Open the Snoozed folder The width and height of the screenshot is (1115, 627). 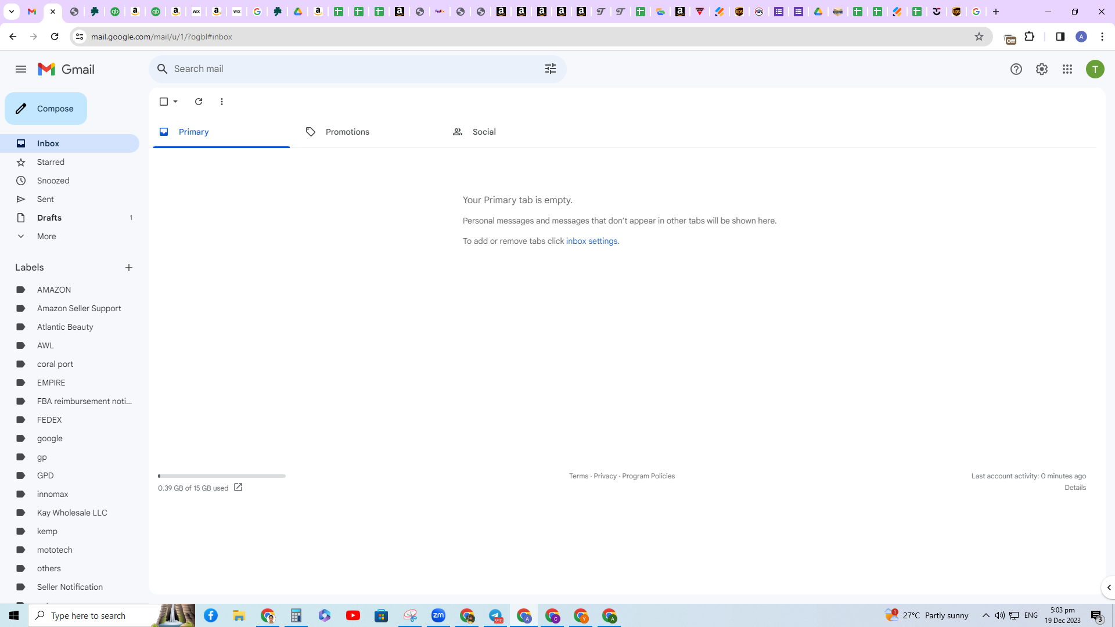coord(70,181)
